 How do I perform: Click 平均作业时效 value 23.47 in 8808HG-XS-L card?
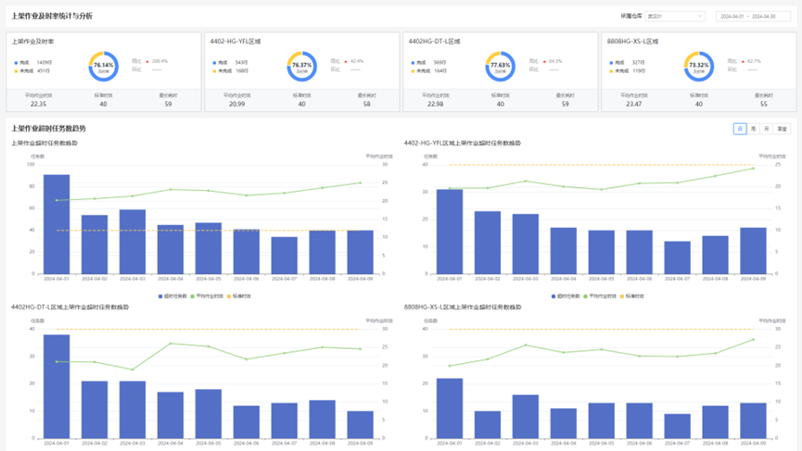point(634,104)
